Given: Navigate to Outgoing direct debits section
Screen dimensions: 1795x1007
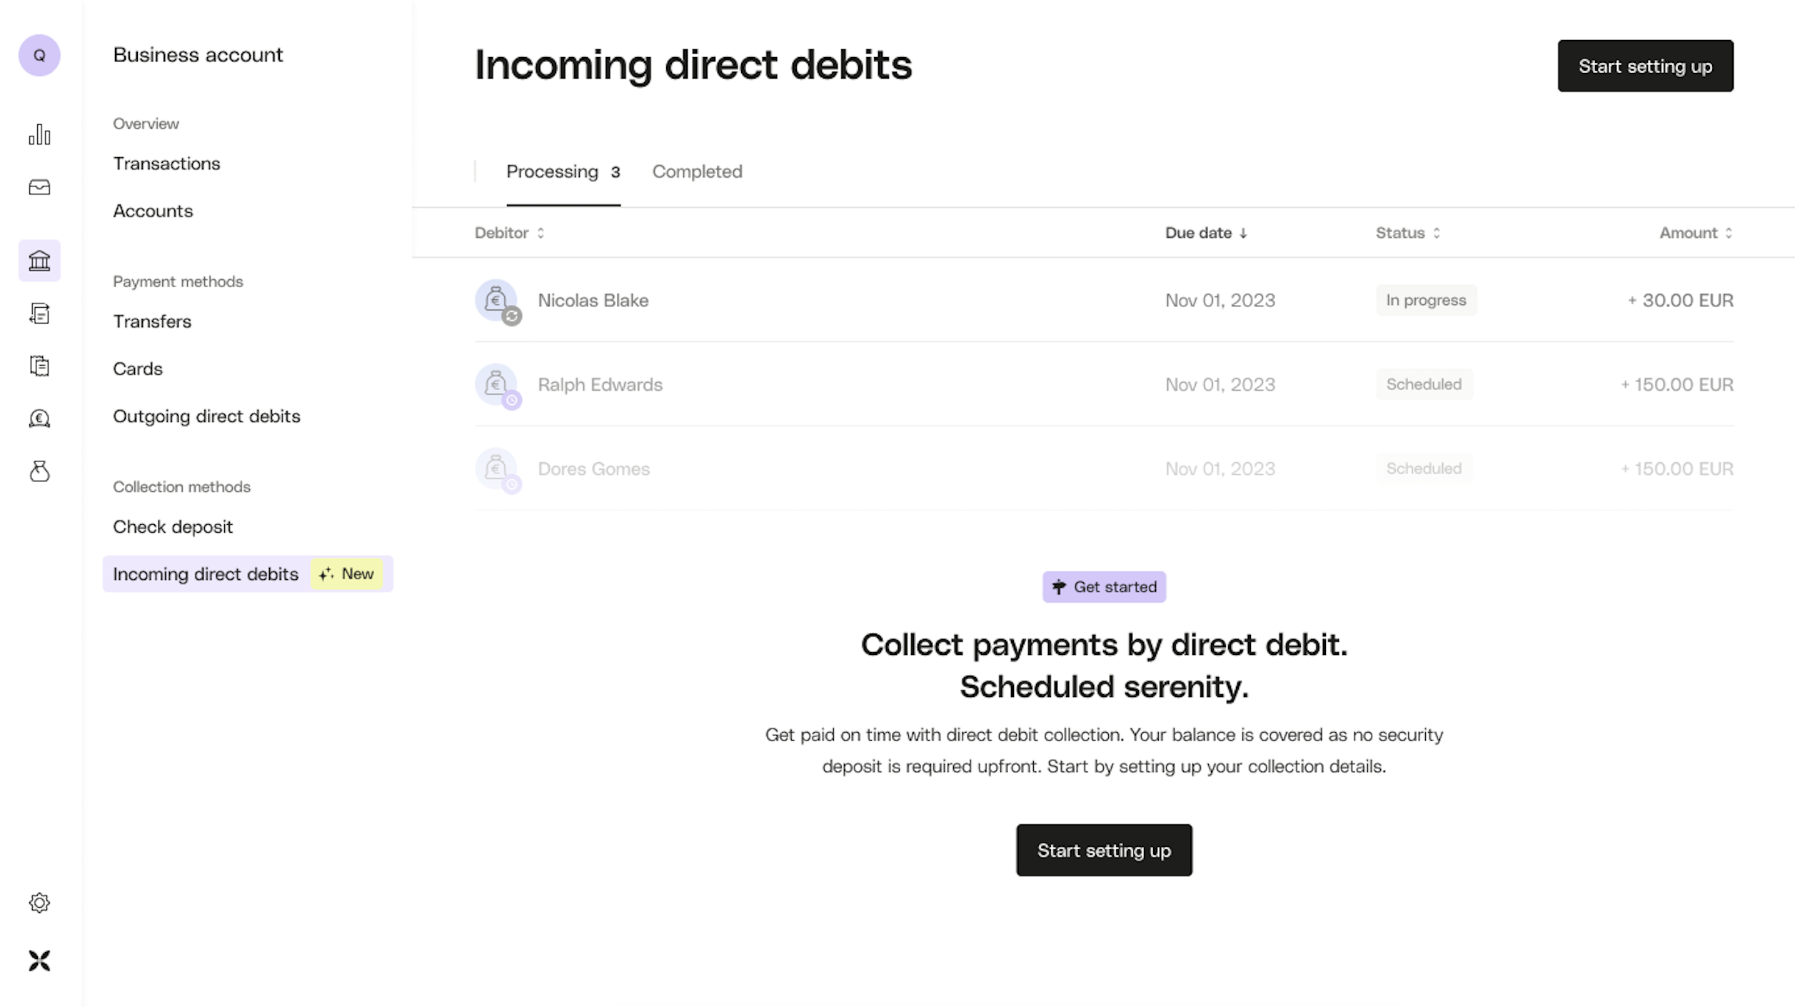Looking at the screenshot, I should click(206, 416).
